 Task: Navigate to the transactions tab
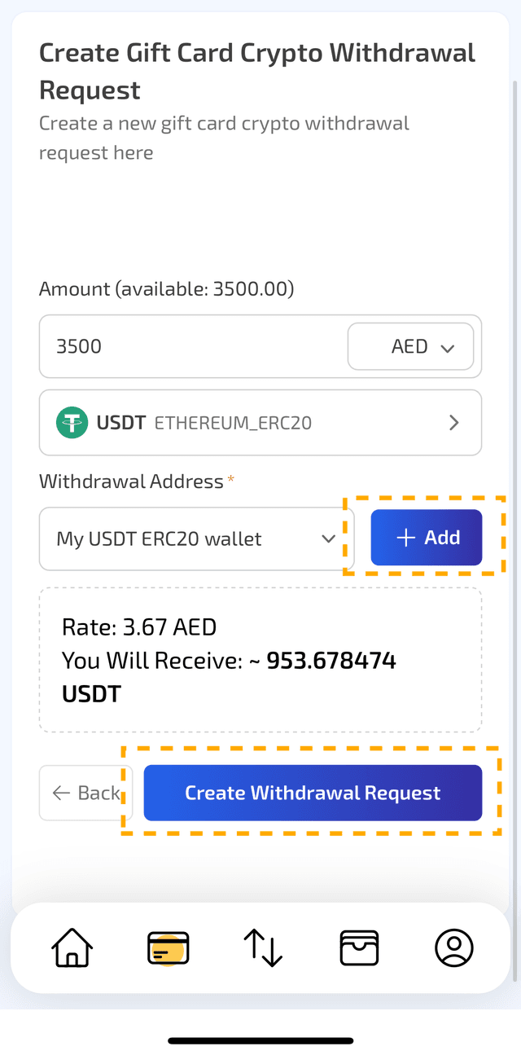click(263, 947)
